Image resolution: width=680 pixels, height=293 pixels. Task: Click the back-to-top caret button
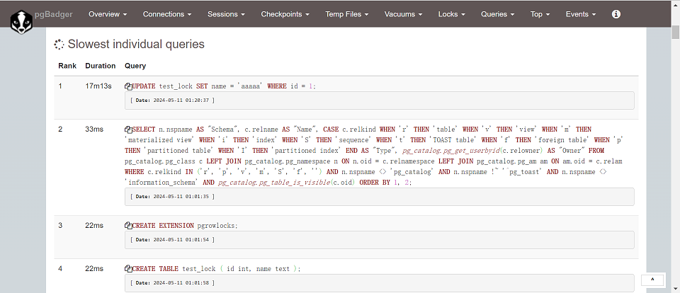pos(652,281)
